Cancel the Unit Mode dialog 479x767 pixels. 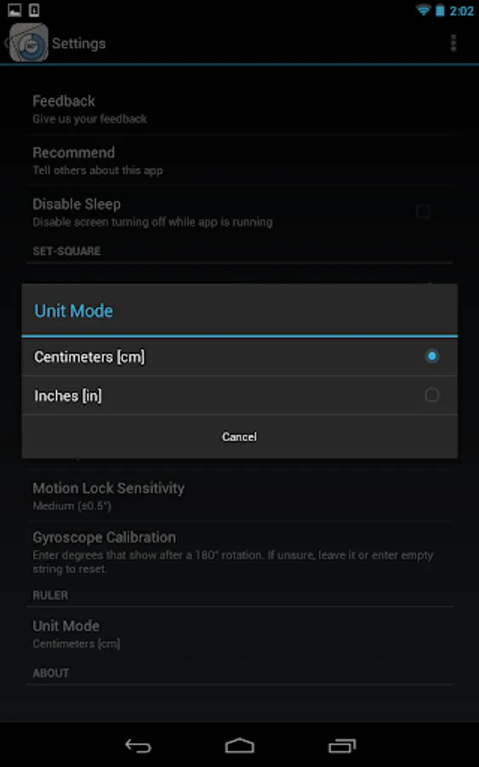point(239,436)
